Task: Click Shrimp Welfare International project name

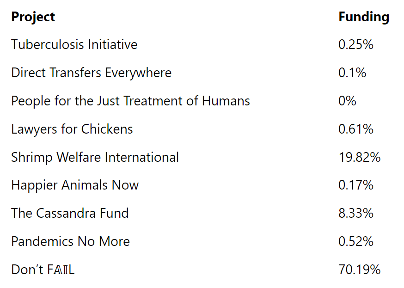Action: [95, 158]
